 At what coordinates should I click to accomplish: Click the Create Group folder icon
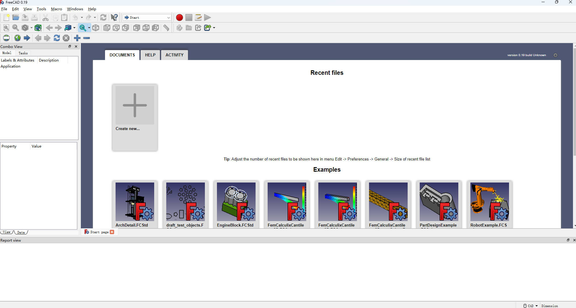tap(189, 28)
